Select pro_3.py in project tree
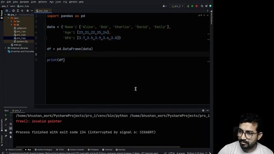The image size is (274, 154). (20, 38)
